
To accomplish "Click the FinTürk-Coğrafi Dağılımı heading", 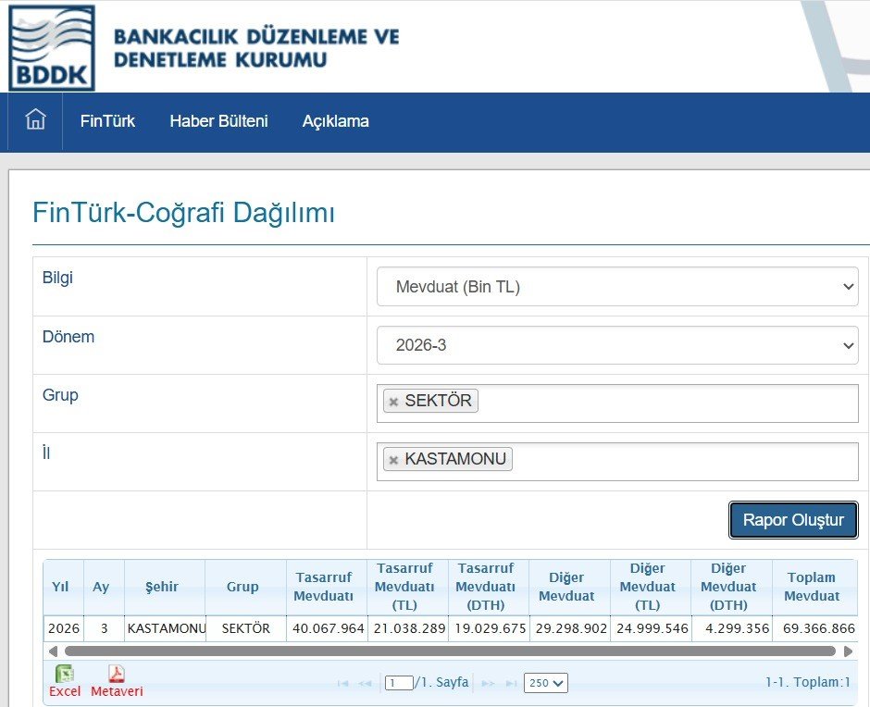I will point(183,213).
